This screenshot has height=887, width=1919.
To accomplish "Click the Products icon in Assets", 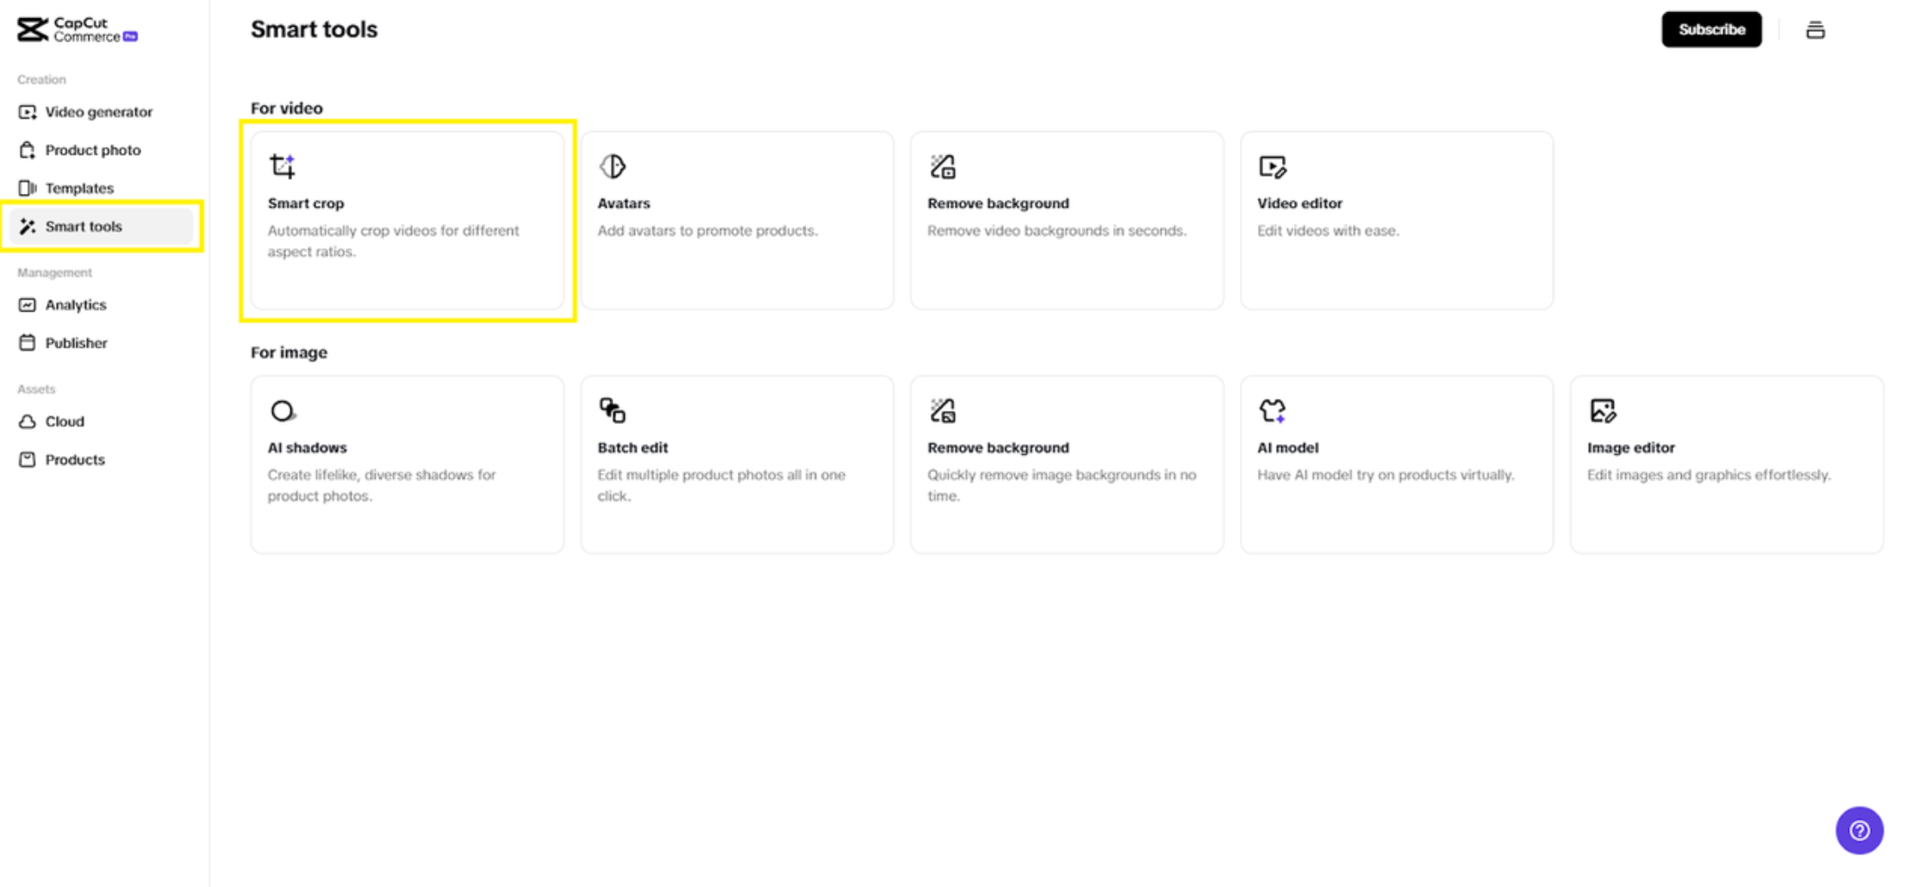I will coord(28,459).
